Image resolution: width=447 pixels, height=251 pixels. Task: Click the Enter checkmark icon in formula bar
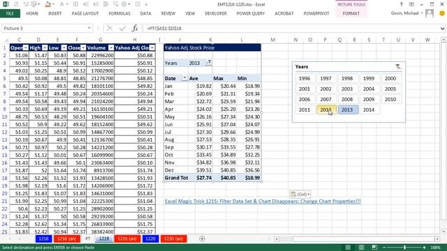pyautogui.click(x=122, y=28)
